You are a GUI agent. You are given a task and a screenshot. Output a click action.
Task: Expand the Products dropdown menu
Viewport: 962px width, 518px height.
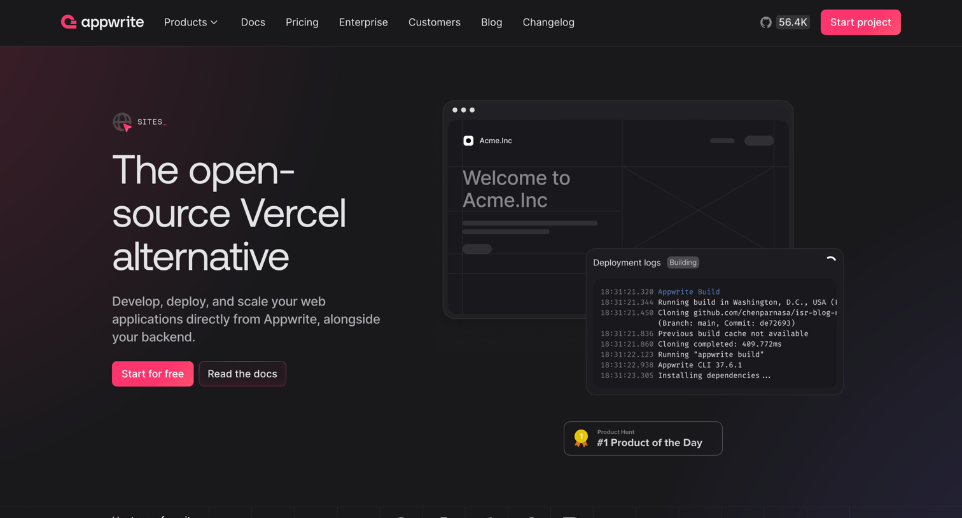(191, 22)
